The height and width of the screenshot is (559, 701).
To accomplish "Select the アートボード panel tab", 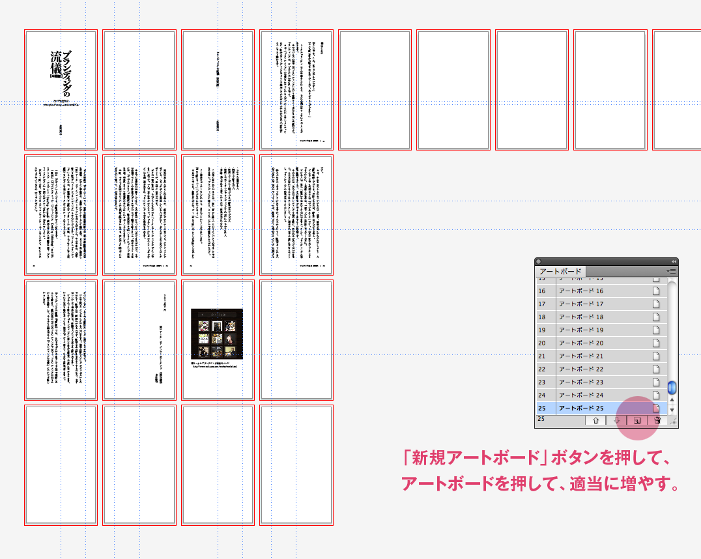I will click(x=560, y=272).
